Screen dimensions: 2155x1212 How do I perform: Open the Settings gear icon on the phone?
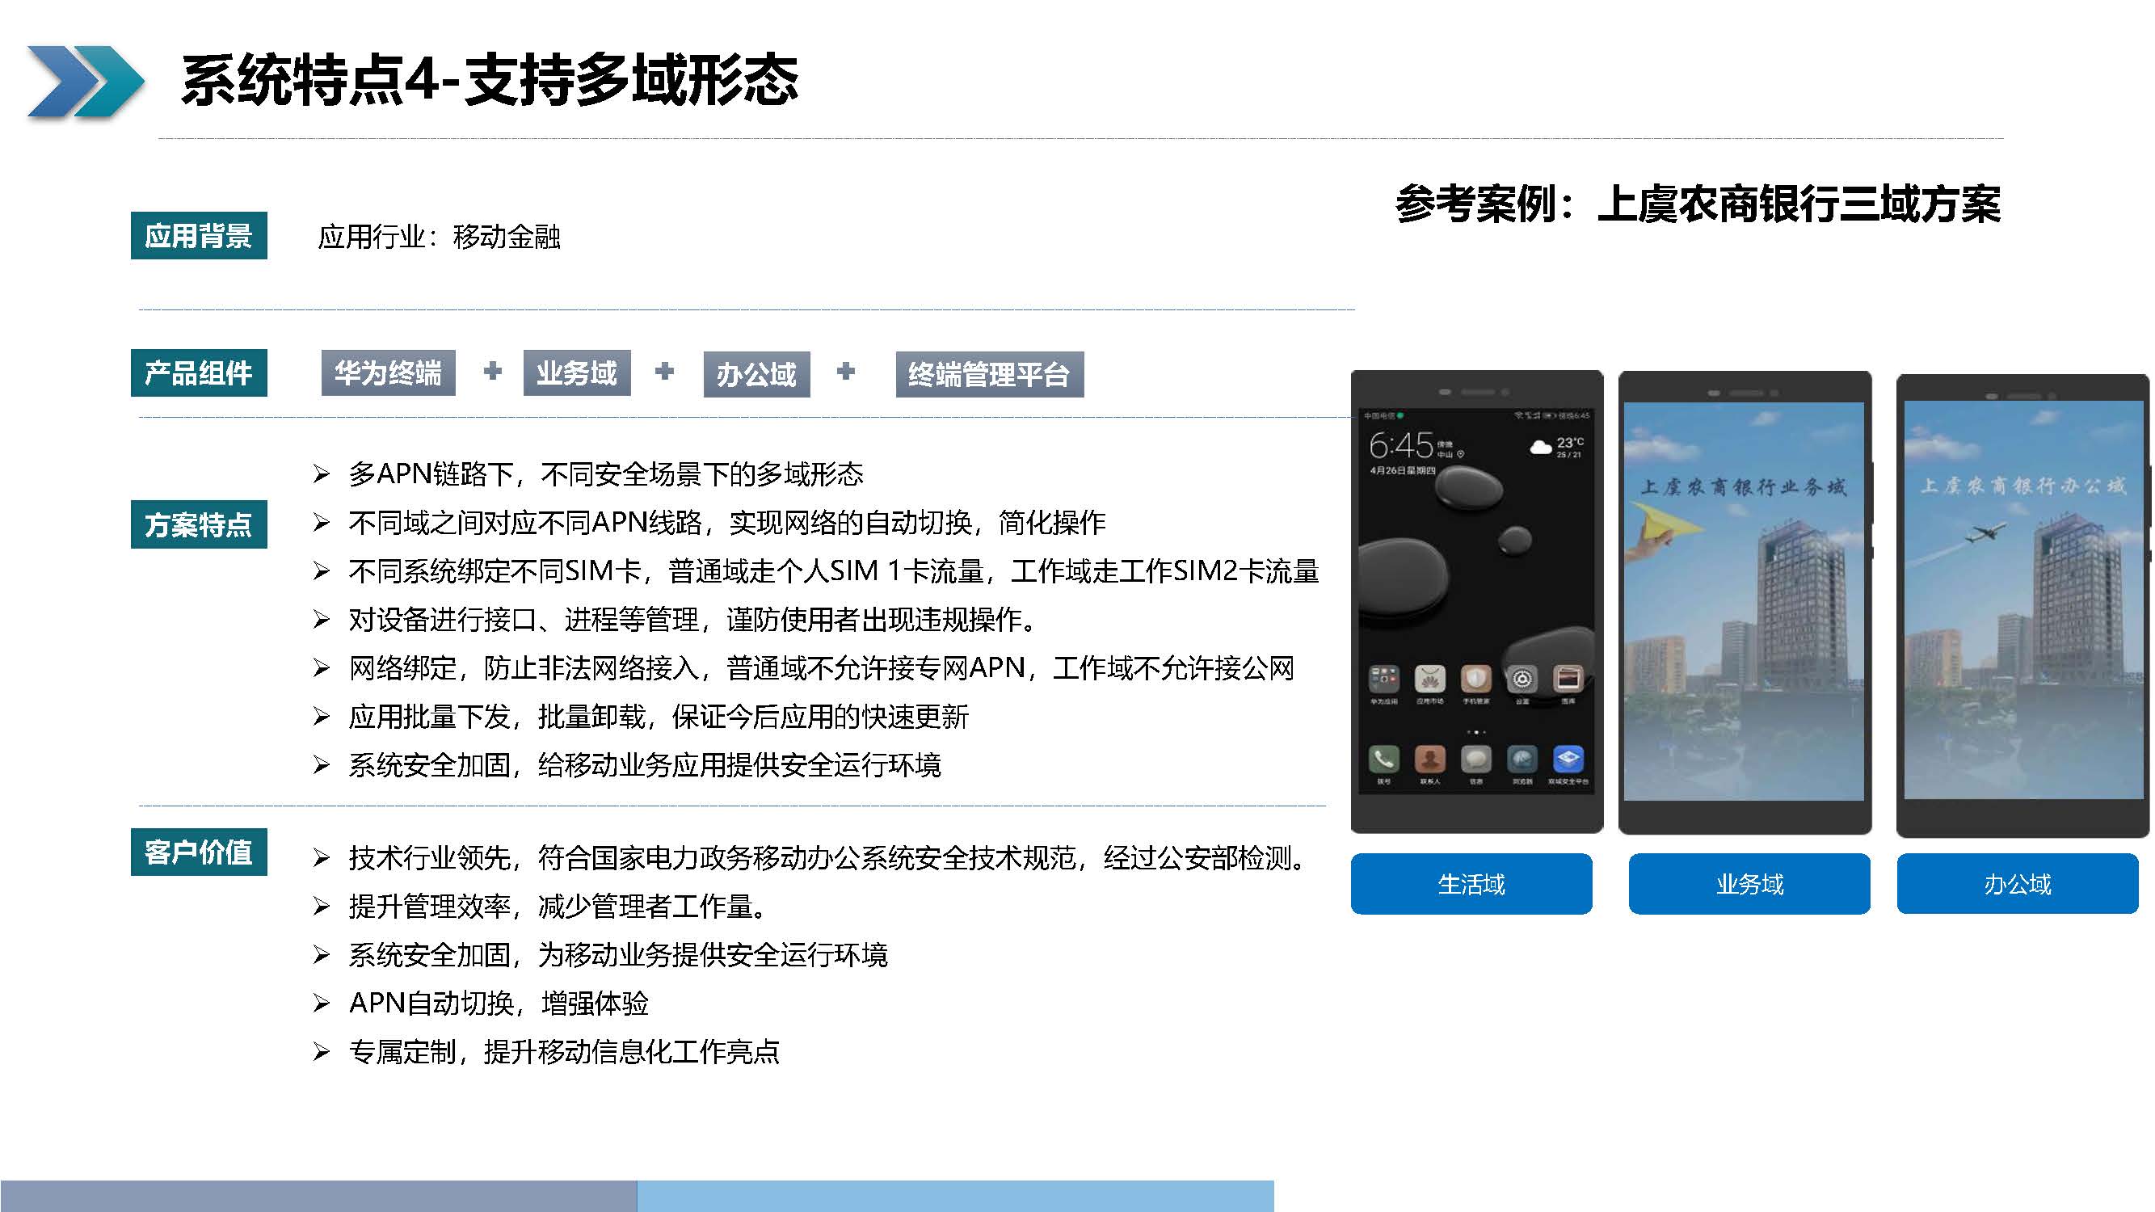pyautogui.click(x=1522, y=680)
